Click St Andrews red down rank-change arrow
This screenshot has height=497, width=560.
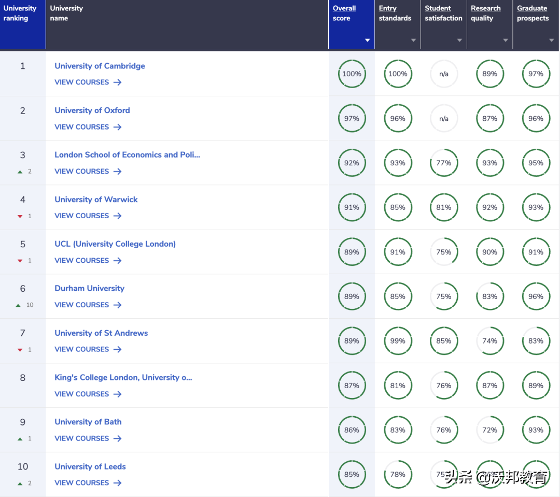(x=20, y=350)
